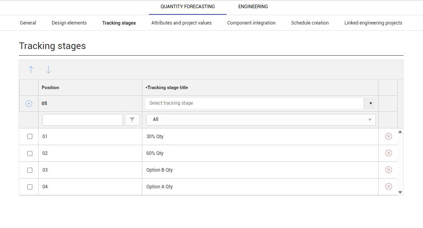Click the table scrollbar down arrow
The width and height of the screenshot is (423, 228).
coord(400,192)
